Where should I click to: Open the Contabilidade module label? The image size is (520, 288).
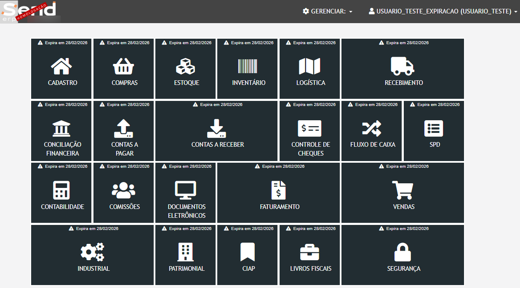click(x=62, y=207)
